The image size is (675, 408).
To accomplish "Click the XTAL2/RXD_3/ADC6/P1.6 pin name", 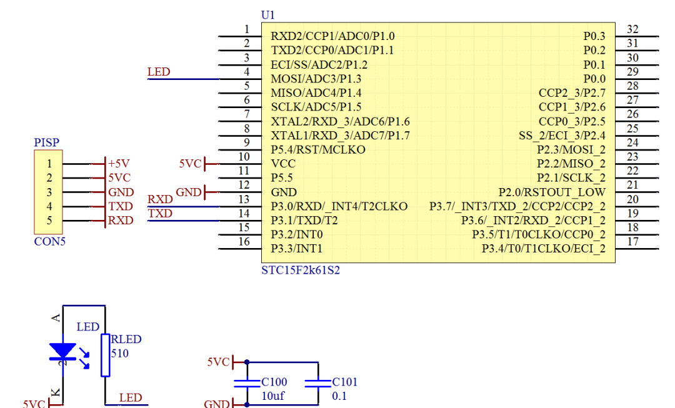I will tap(340, 121).
